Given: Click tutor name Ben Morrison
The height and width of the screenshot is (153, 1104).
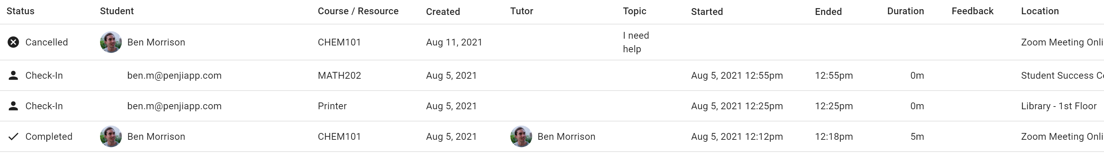Looking at the screenshot, I should tap(566, 137).
